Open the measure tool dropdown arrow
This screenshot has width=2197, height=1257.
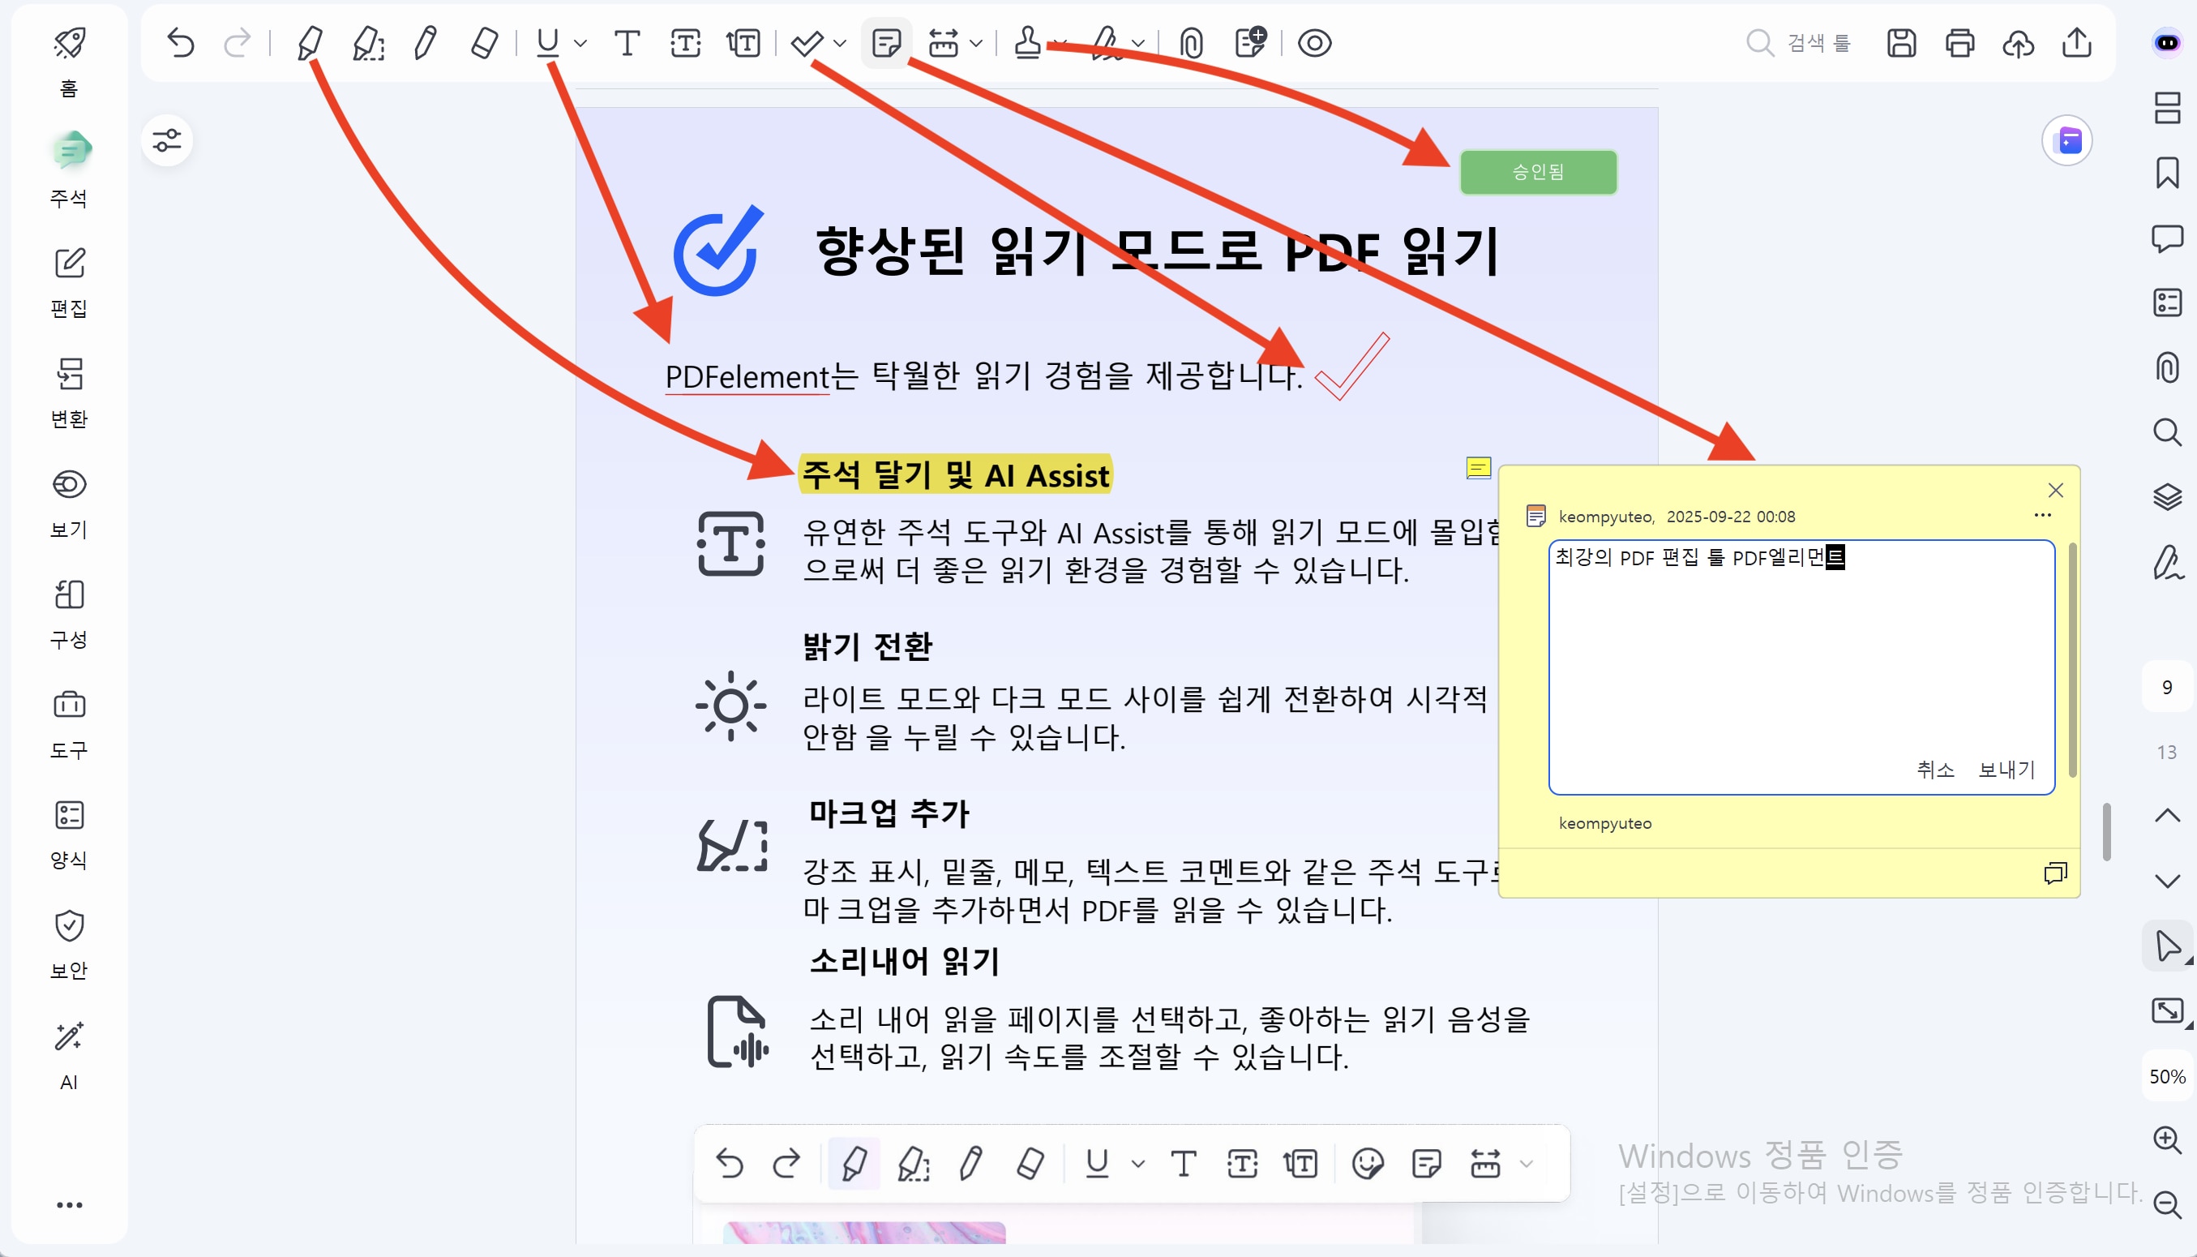976,43
